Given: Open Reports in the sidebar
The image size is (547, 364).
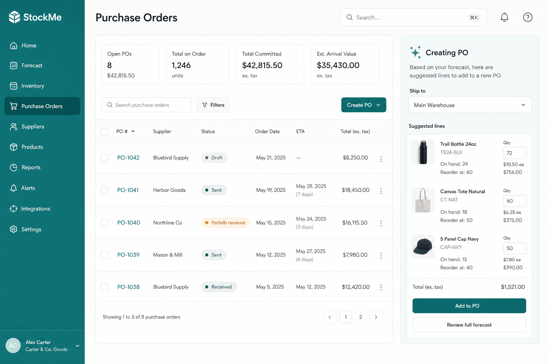Looking at the screenshot, I should (42, 167).
